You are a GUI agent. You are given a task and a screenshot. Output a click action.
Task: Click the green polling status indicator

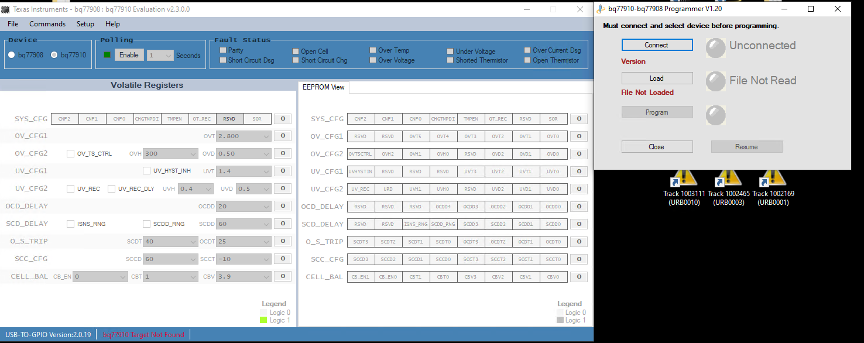107,55
